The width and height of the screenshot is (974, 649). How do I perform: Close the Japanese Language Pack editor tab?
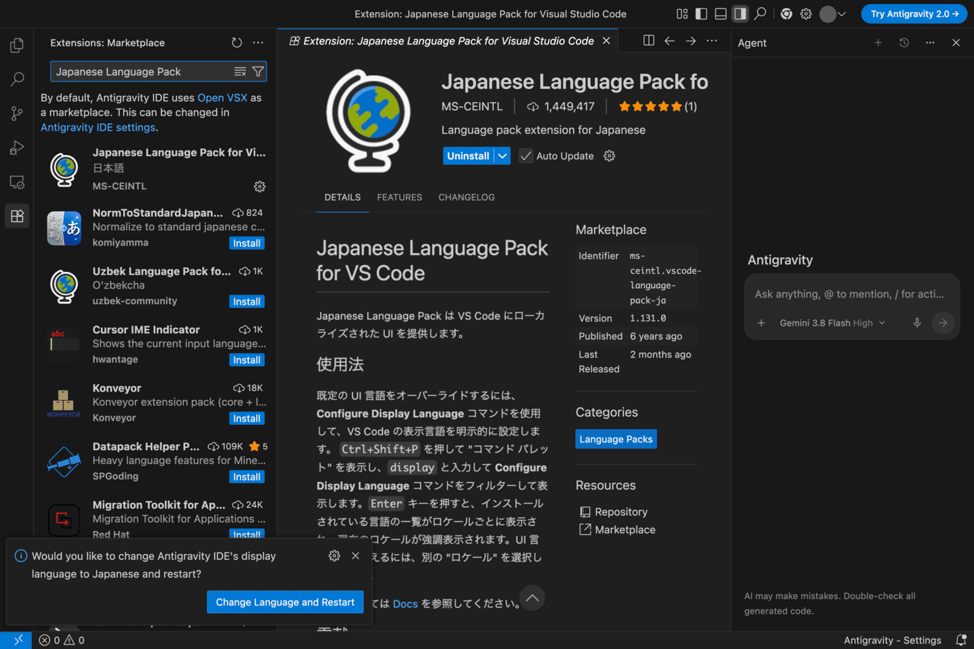[606, 41]
